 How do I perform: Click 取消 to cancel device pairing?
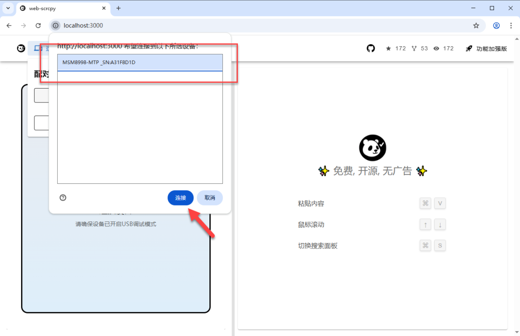tap(209, 197)
